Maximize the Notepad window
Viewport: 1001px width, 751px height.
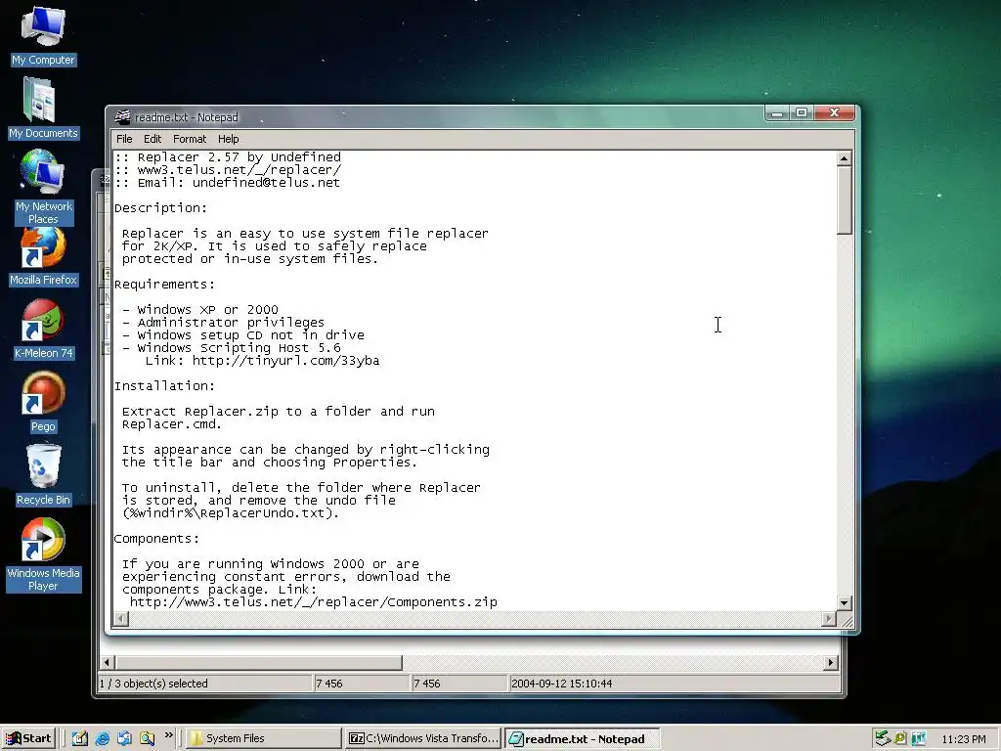(x=802, y=113)
